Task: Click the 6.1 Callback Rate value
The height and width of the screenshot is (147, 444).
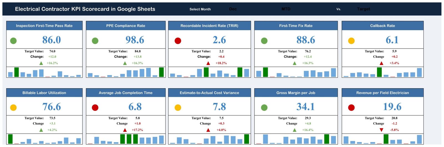Action: 392,40
